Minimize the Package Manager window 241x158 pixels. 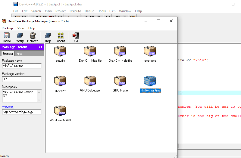click(146, 21)
